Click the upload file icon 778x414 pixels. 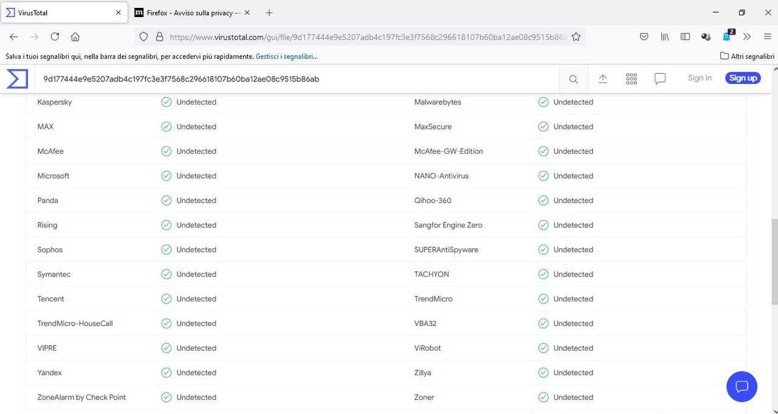(603, 79)
